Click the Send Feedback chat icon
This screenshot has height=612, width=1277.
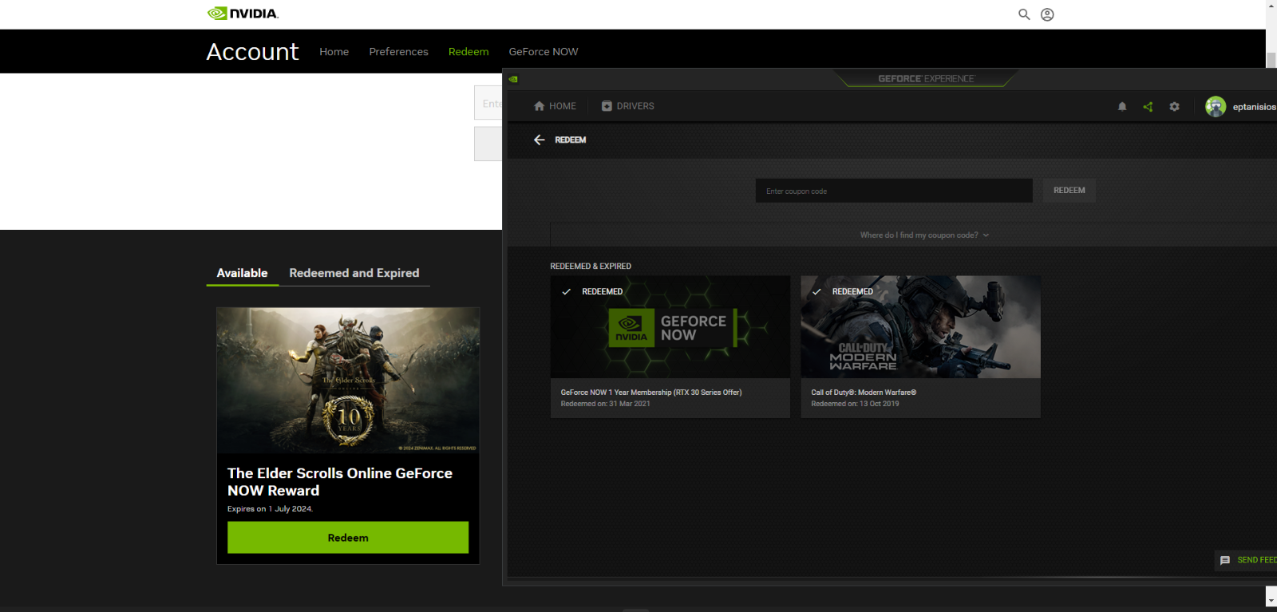coord(1225,560)
